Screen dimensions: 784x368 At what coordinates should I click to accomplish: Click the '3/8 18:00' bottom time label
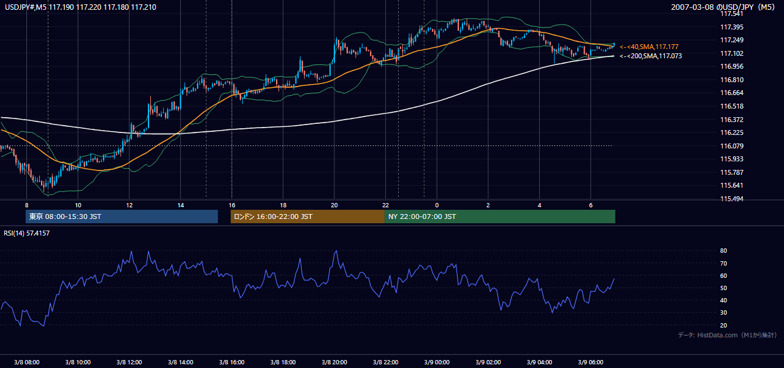tap(283, 362)
